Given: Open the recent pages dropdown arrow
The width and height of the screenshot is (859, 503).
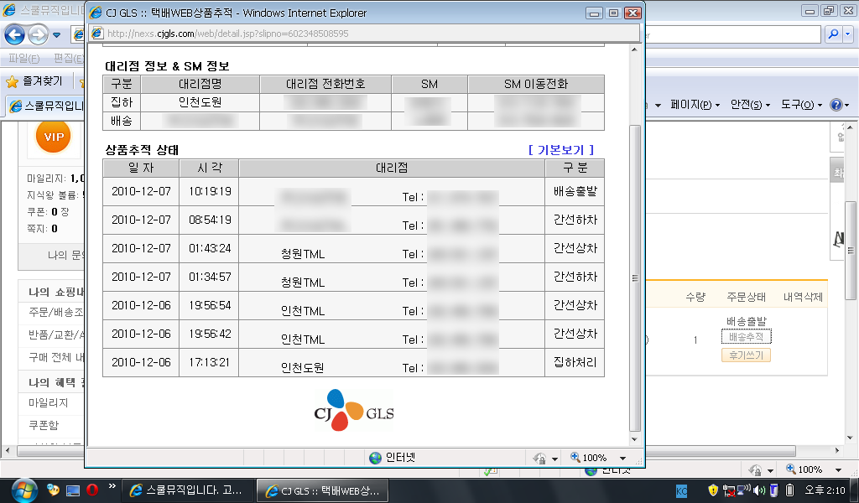Looking at the screenshot, I should point(57,35).
